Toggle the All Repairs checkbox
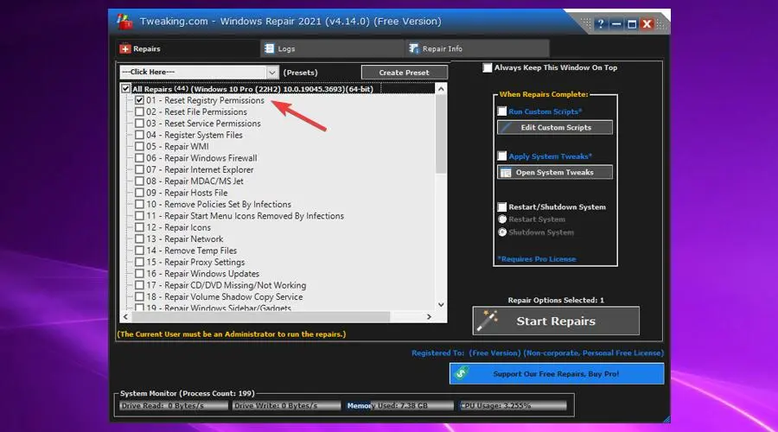Viewport: 778px width, 432px height. tap(126, 89)
